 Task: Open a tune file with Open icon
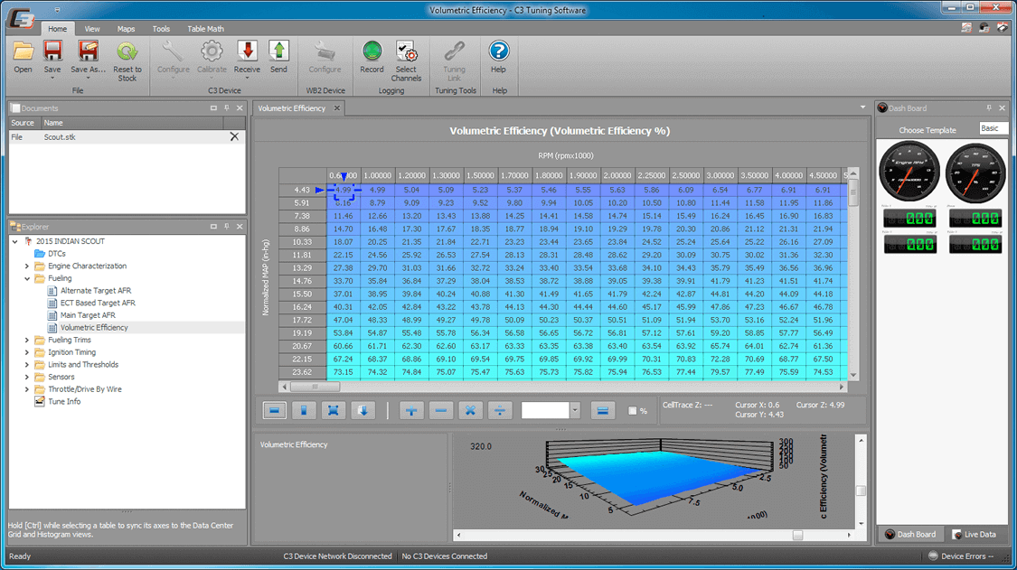(x=23, y=51)
